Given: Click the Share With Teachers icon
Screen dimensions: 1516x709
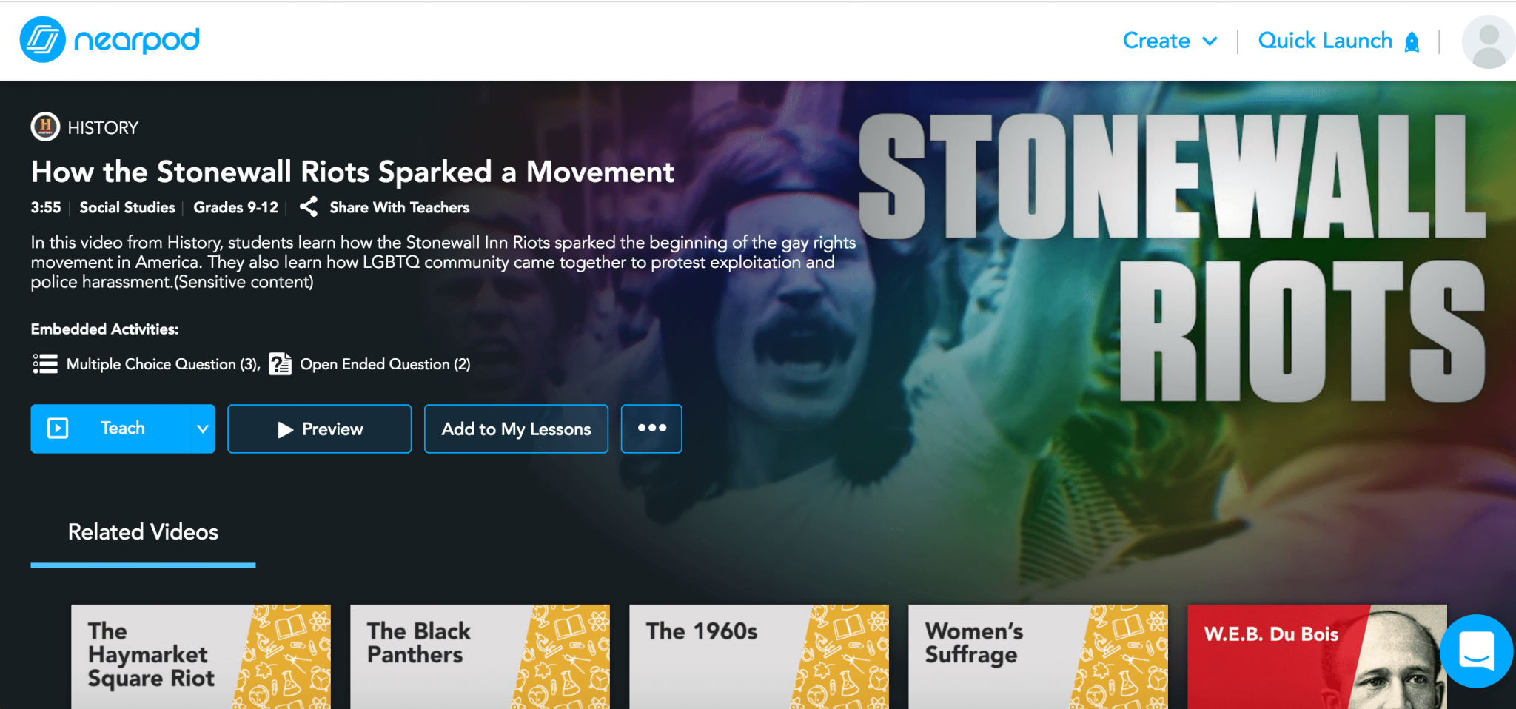Looking at the screenshot, I should pyautogui.click(x=309, y=207).
